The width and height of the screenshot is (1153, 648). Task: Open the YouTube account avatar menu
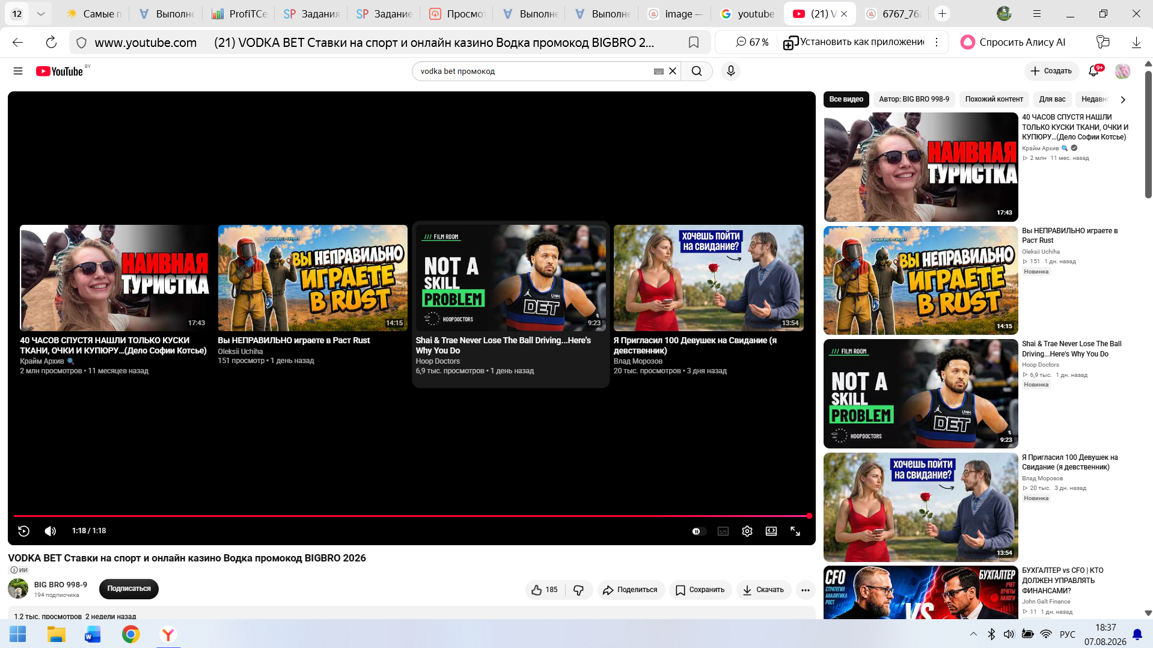pos(1122,71)
